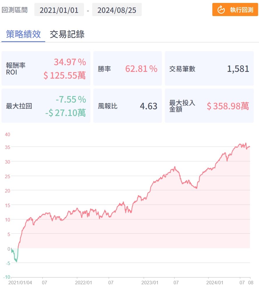259x291 pixels.
Task: Click the 2023/01 x-axis label
Action: point(150,283)
